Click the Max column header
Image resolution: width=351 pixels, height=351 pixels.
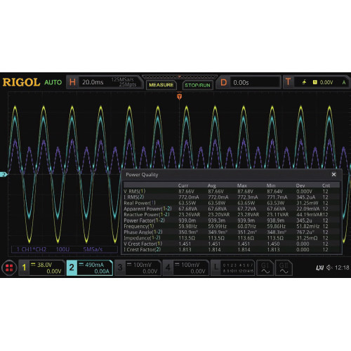tap(242, 185)
